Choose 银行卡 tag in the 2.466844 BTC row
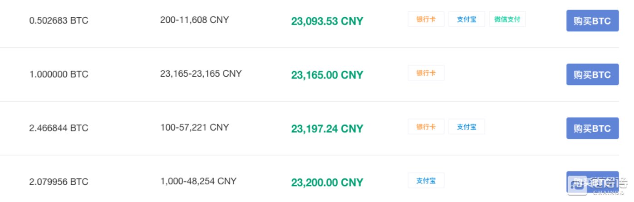The image size is (634, 202). point(426,127)
